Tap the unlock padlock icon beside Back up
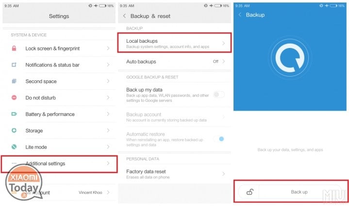This screenshot has width=349, height=206. (250, 192)
